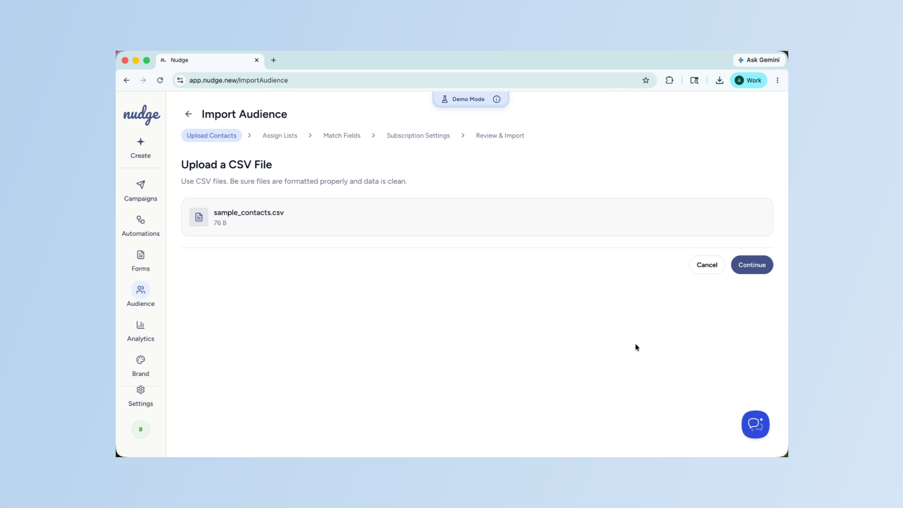Image resolution: width=903 pixels, height=508 pixels.
Task: Open the Brand palette icon
Action: pos(141,360)
